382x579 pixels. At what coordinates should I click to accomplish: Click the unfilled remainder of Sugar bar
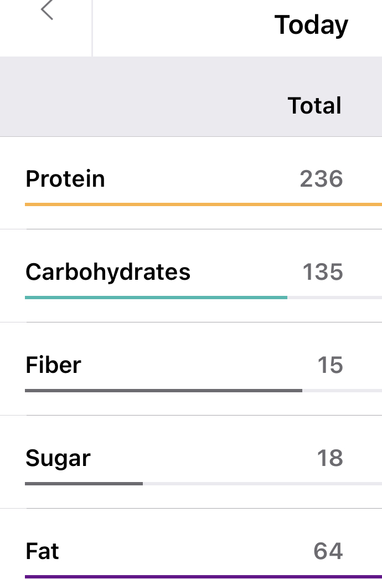coord(262,484)
